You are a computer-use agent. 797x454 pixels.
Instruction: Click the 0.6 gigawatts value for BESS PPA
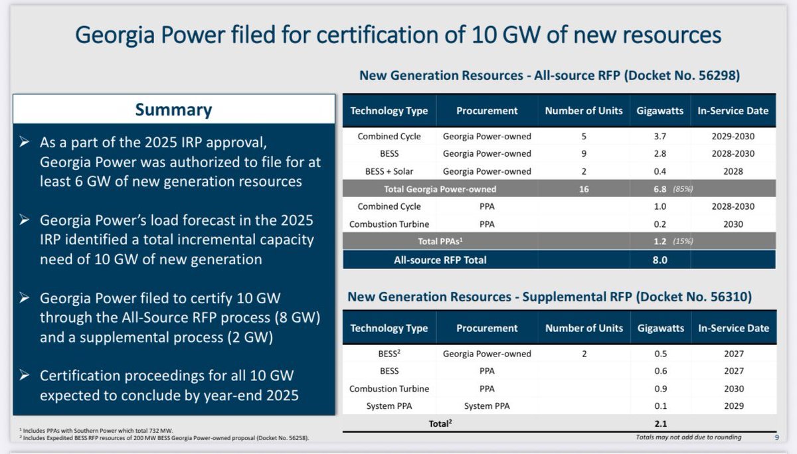[x=660, y=371]
